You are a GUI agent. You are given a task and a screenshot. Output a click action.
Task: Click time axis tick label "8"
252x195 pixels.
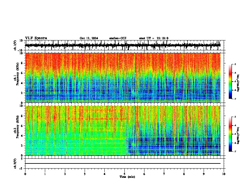tap(184, 174)
